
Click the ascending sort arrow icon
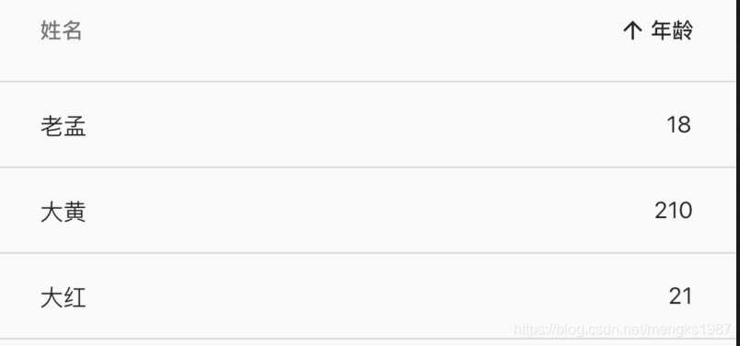tap(632, 31)
